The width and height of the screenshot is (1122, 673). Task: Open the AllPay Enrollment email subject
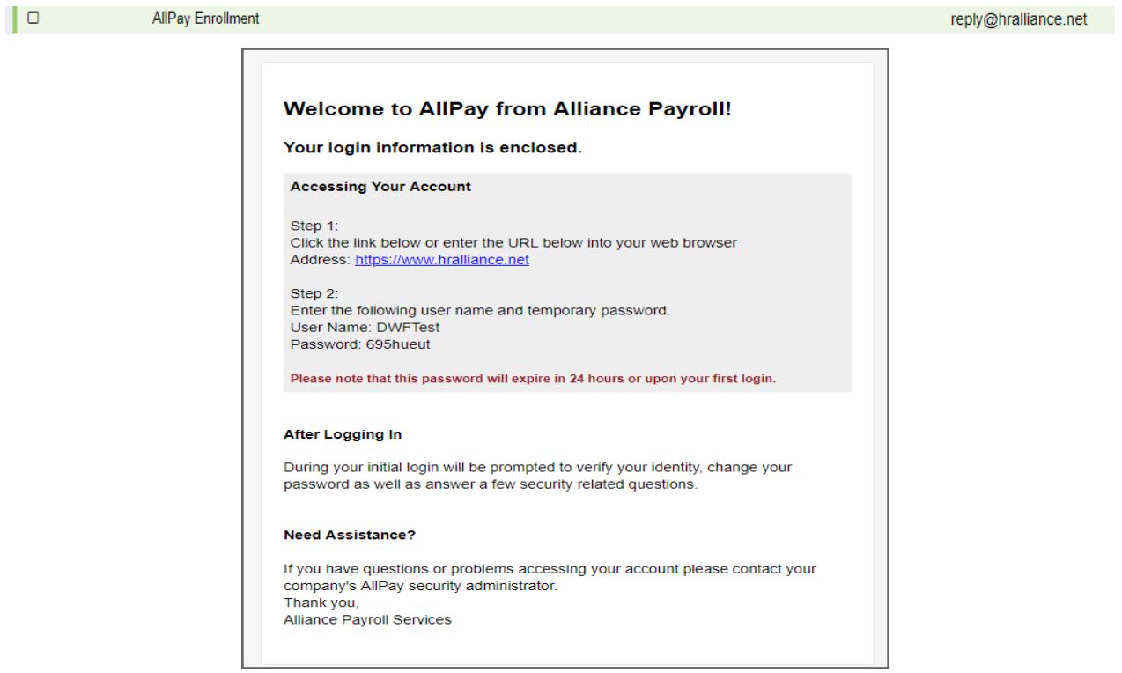tap(205, 18)
